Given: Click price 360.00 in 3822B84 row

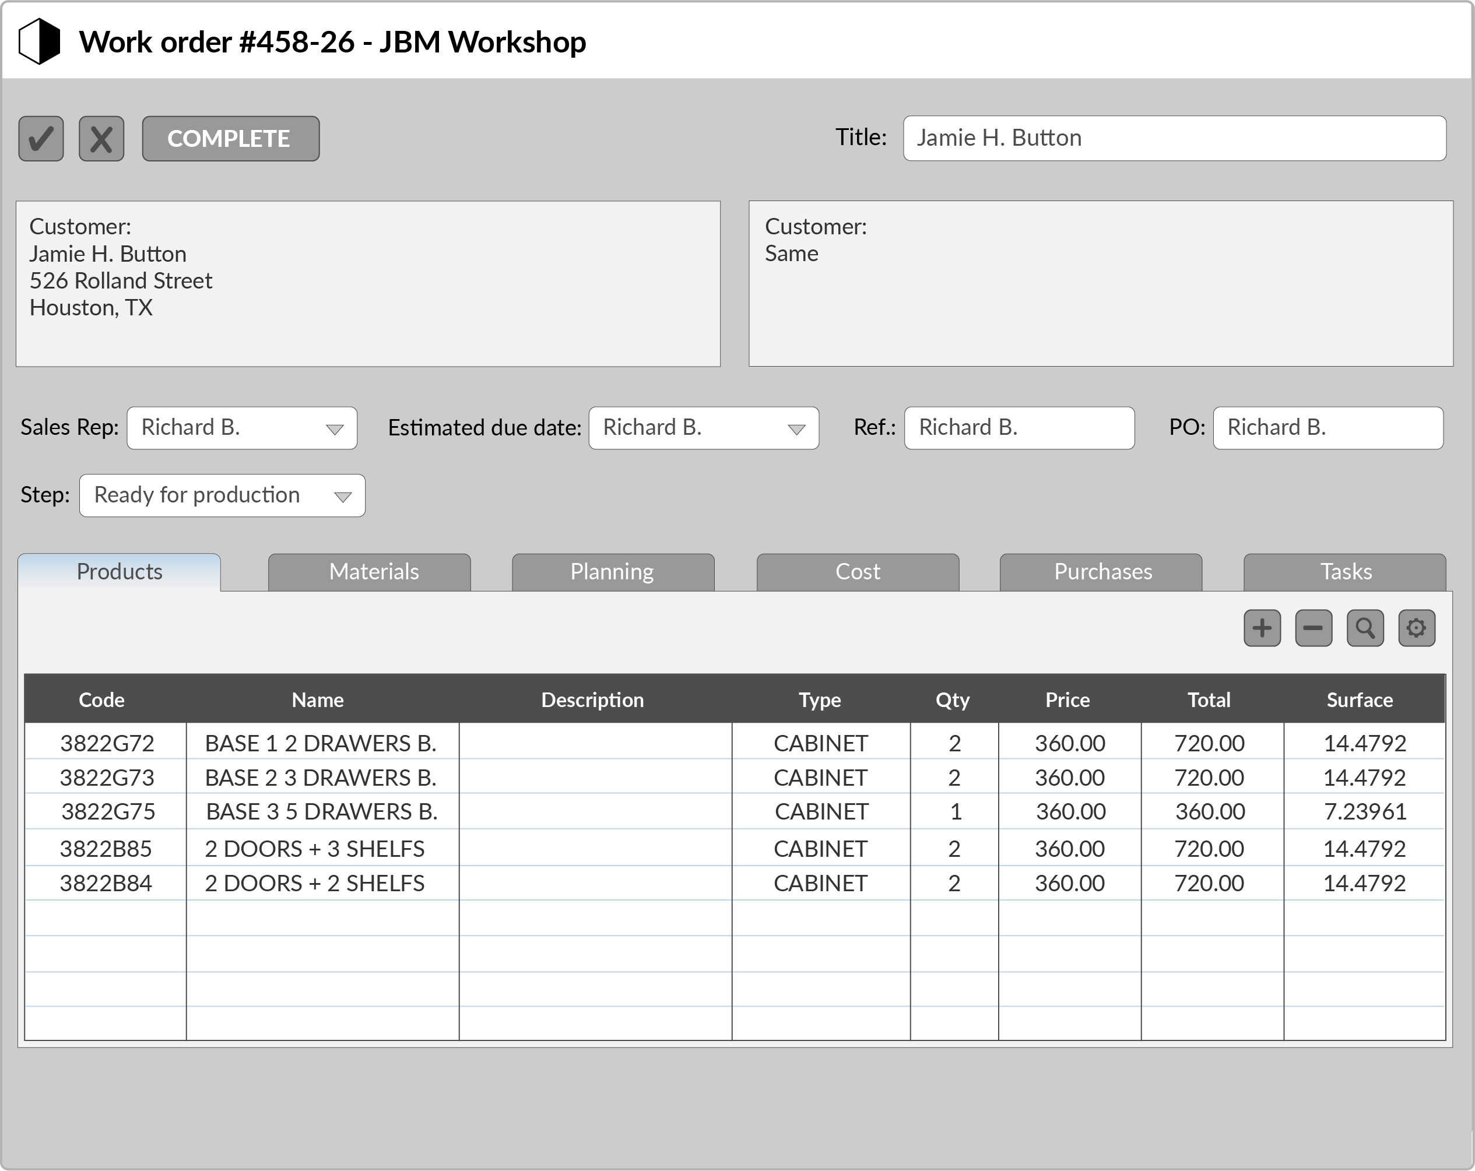Looking at the screenshot, I should pyautogui.click(x=1069, y=884).
